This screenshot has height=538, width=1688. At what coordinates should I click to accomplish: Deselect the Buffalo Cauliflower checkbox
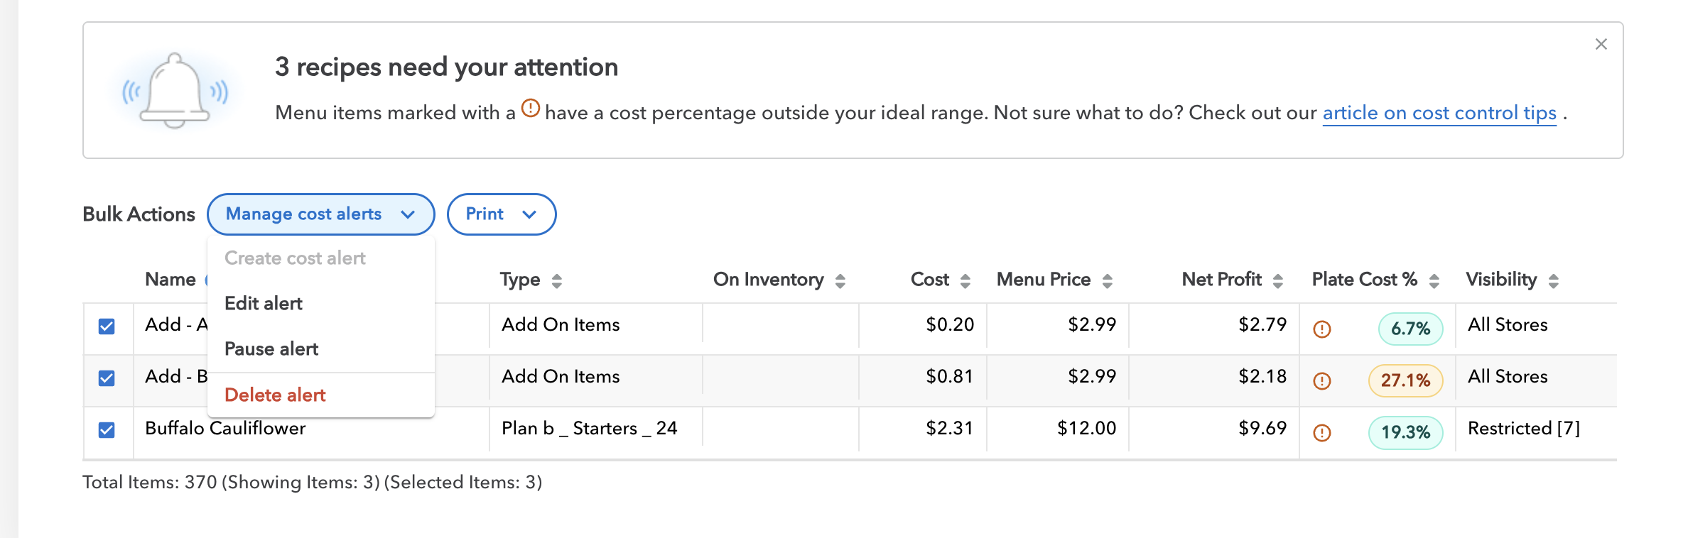[x=107, y=430]
